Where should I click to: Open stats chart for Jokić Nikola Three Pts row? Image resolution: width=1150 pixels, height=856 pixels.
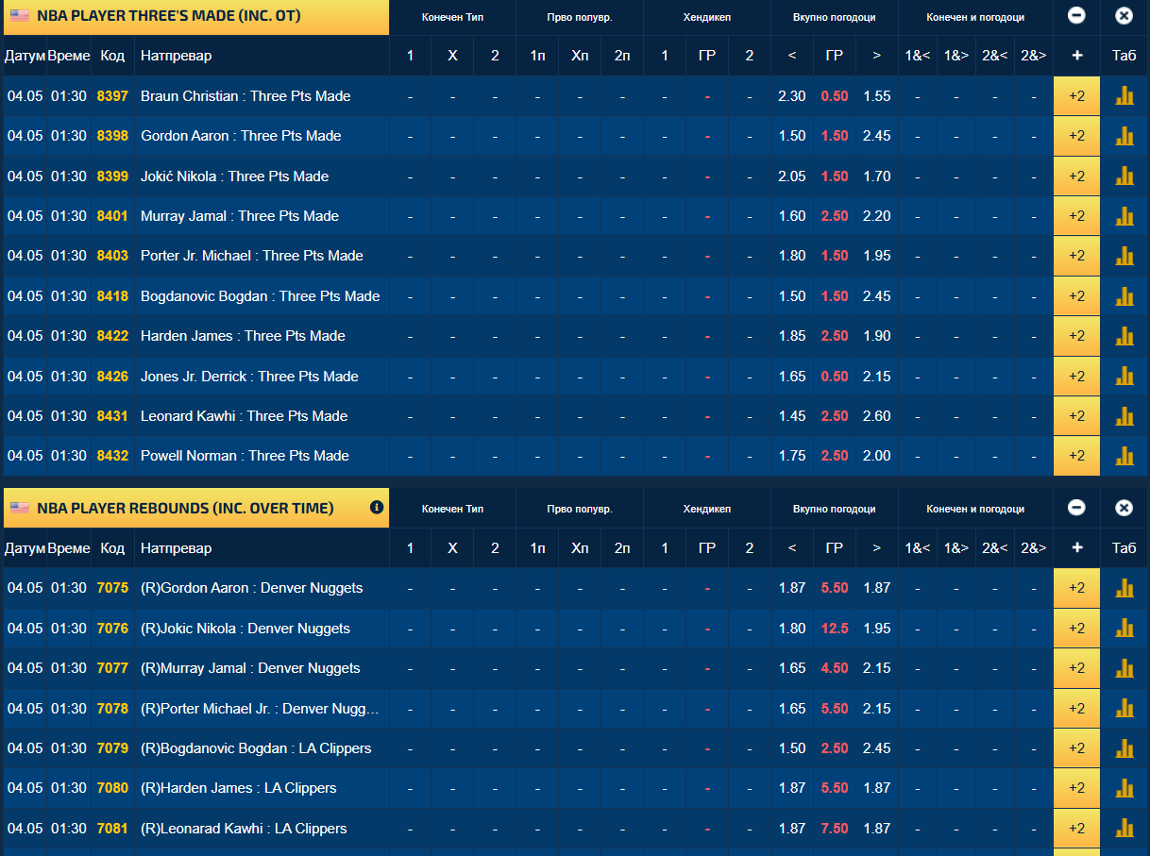(x=1125, y=176)
